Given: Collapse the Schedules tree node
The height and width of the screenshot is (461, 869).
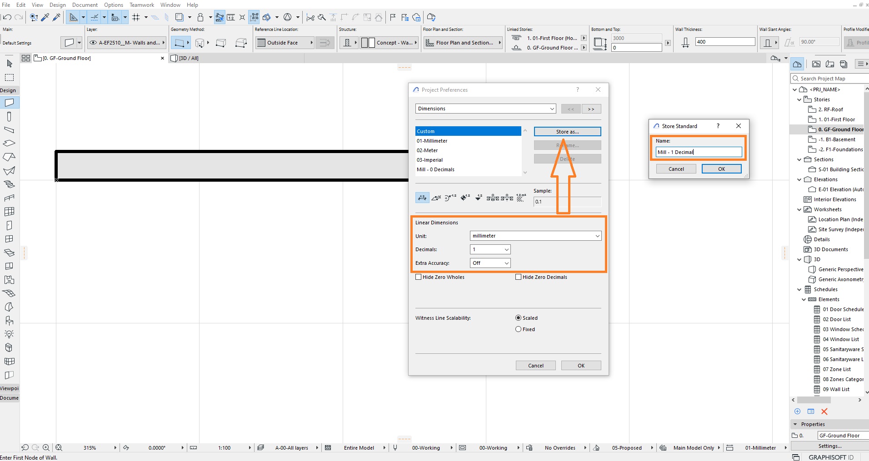Looking at the screenshot, I should tap(799, 289).
